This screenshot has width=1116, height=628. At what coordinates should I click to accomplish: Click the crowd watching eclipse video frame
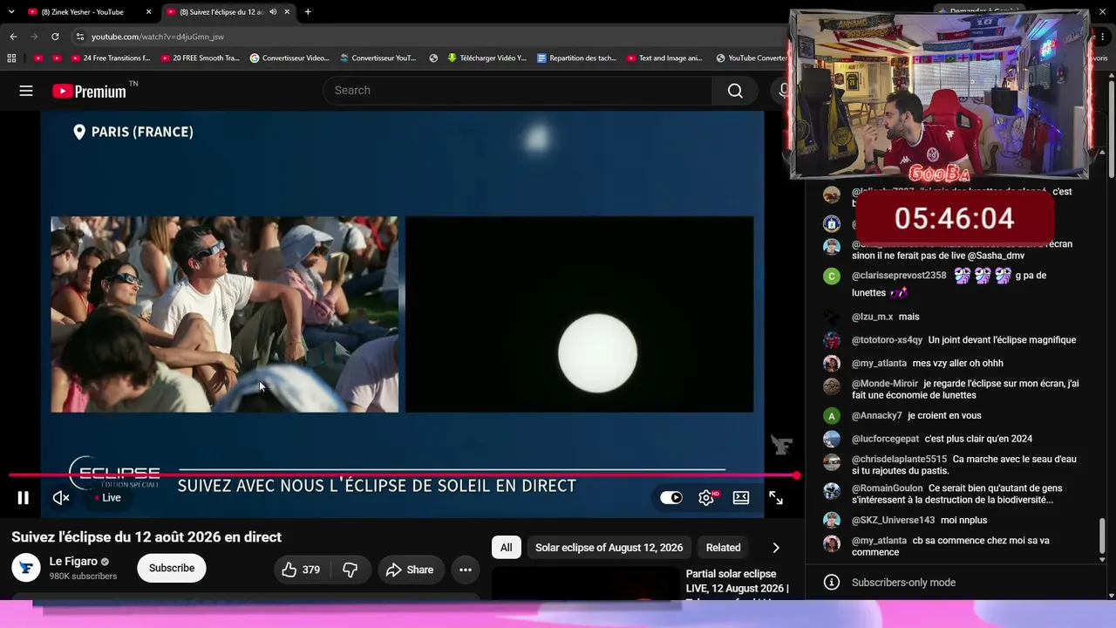225,314
